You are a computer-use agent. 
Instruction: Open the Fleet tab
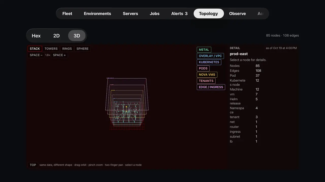point(67,14)
